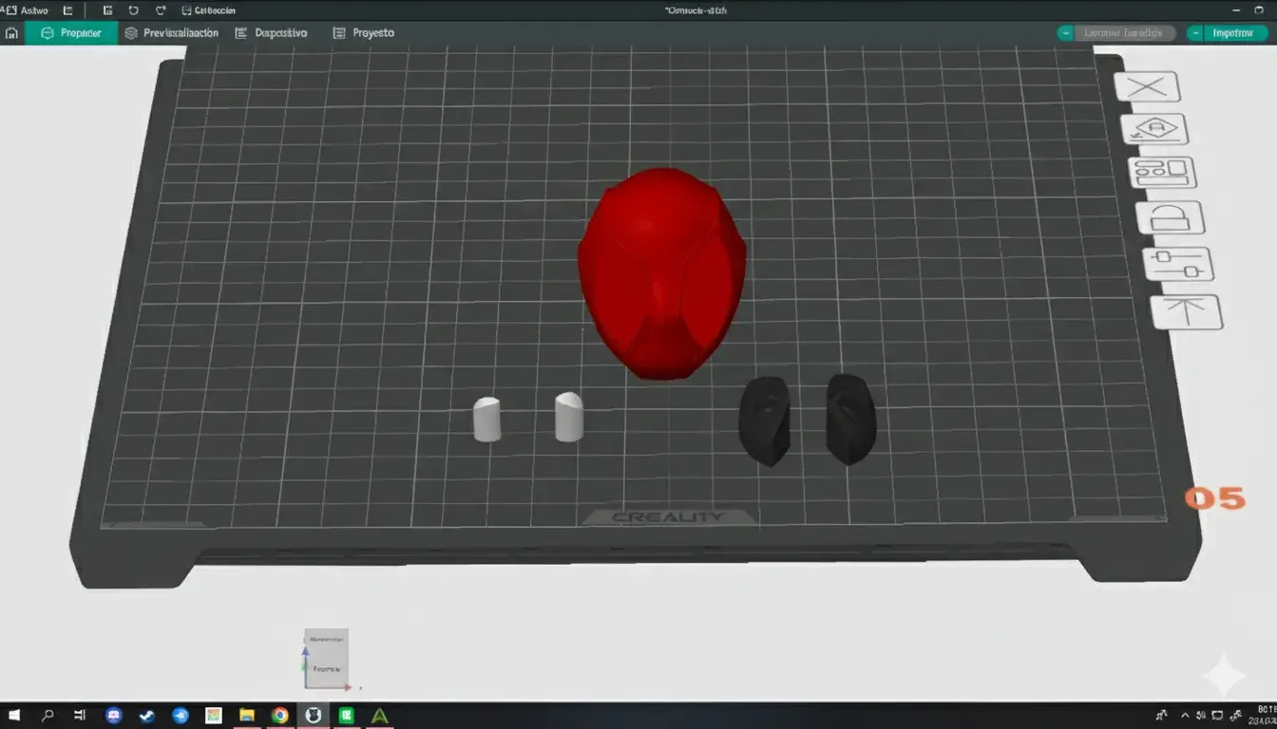1277x729 pixels.
Task: Open Task View on the taskbar
Action: [x=81, y=716]
